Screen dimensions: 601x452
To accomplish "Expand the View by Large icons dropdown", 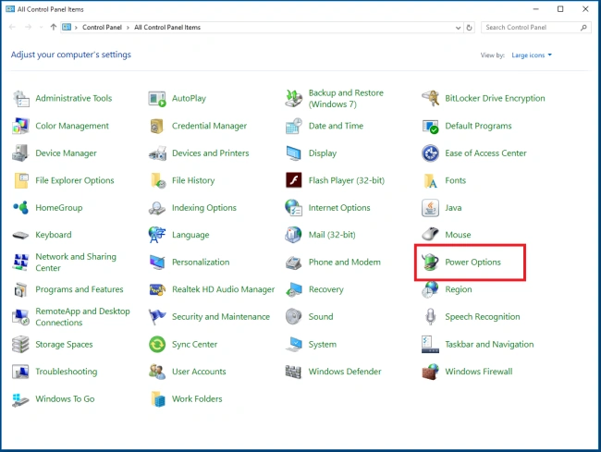I will (x=532, y=55).
